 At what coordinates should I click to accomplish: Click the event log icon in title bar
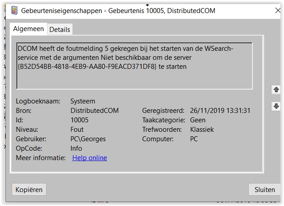pos(14,10)
